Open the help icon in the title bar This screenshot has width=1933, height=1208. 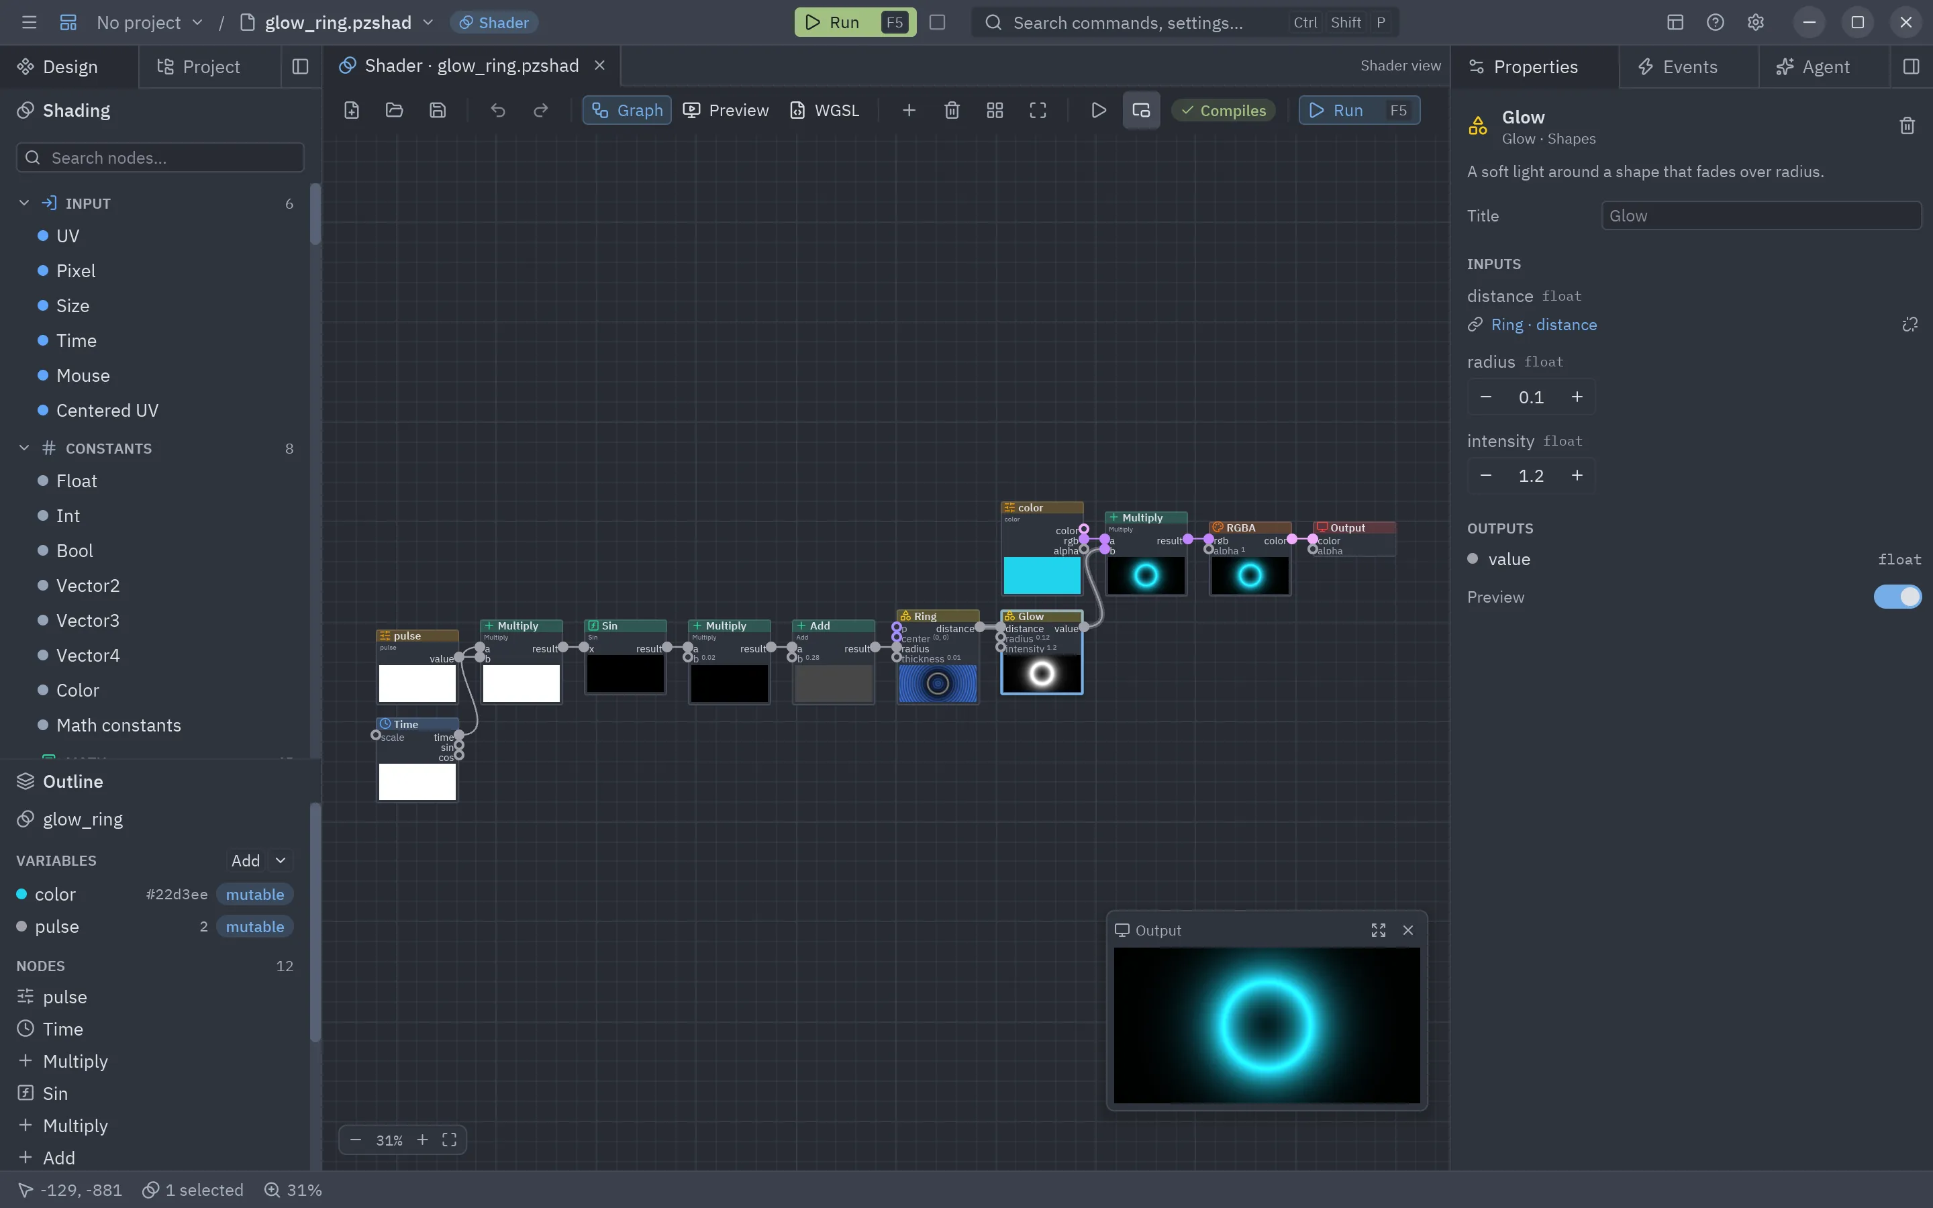point(1715,22)
